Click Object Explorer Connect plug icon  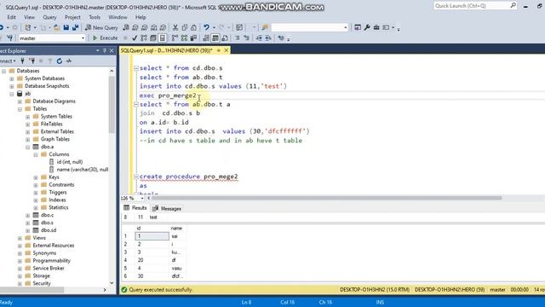tap(23, 61)
